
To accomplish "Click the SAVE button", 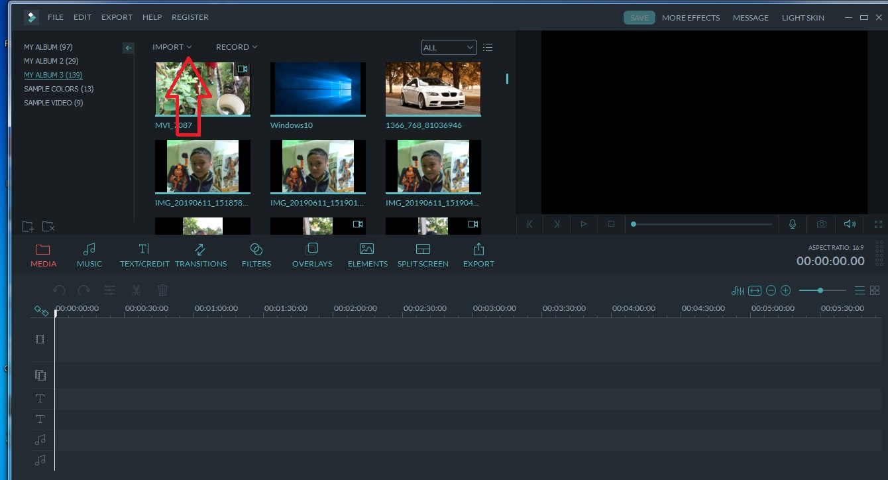I will pos(639,18).
